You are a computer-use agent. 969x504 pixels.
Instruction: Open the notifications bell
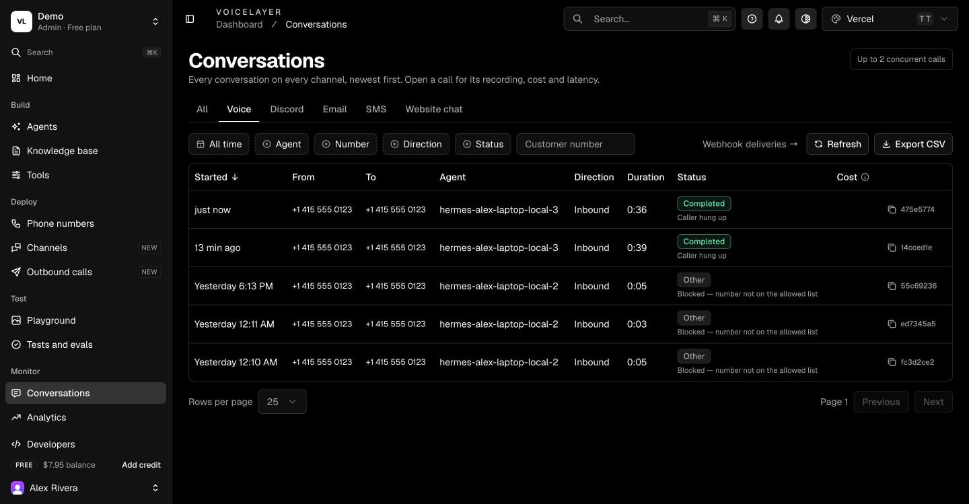click(x=779, y=19)
